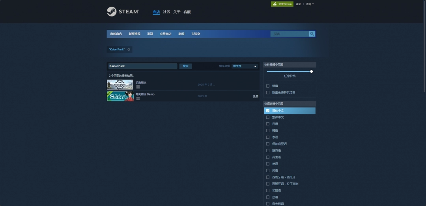Screen dimensions: 426x206
Task: Check the 捷克语 language filter
Action: pos(268,151)
